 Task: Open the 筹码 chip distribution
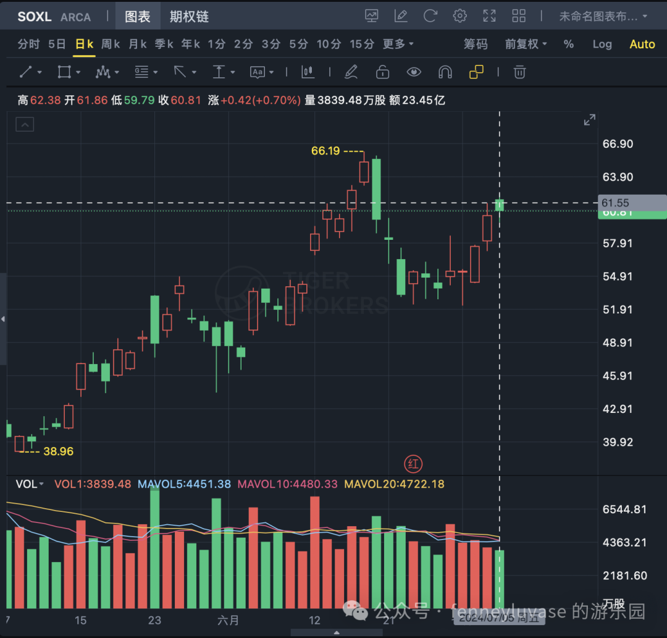(476, 44)
